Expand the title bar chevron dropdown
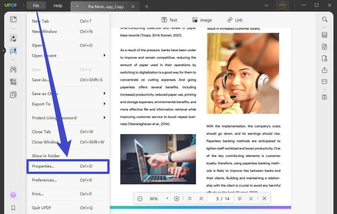Screen dimensions: 337x214 (266, 5)
